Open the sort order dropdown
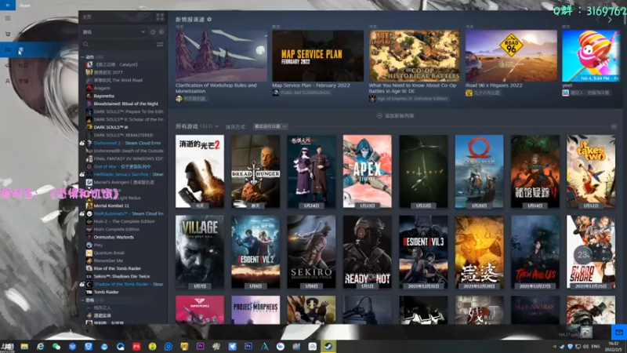627x353 pixels. click(x=270, y=126)
